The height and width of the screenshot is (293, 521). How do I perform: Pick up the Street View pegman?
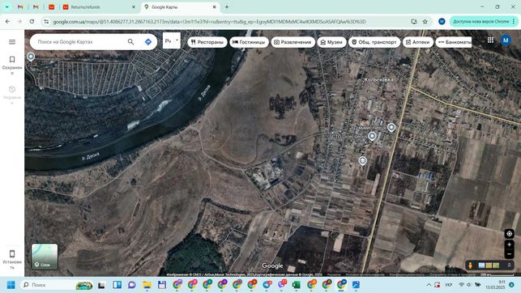(470, 265)
